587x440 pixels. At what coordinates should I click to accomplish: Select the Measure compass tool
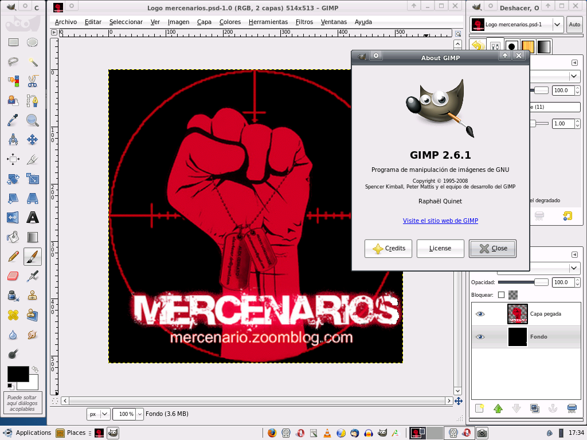click(13, 140)
